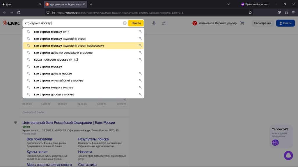Open a new browser tab
This screenshot has height=167, width=298.
click(91, 4)
